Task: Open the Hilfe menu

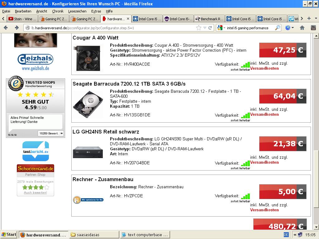Action: [x=109, y=11]
